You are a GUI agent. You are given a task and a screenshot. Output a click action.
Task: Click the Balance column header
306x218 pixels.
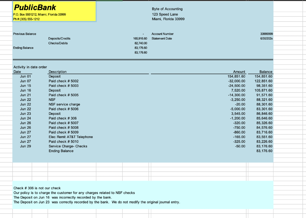click(266, 72)
